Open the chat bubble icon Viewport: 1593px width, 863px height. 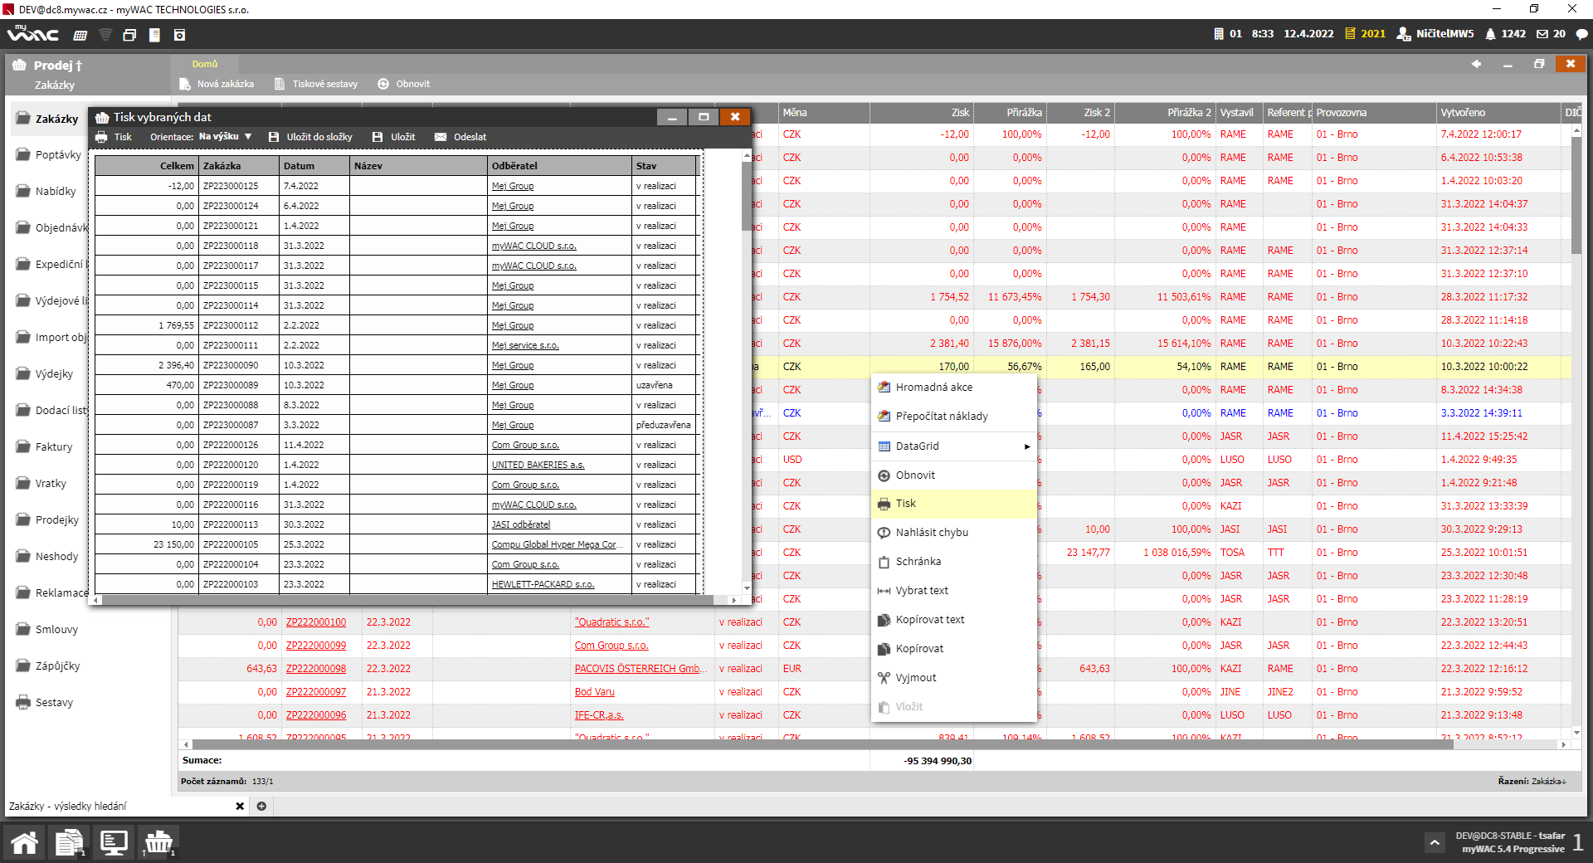pyautogui.click(x=1581, y=34)
